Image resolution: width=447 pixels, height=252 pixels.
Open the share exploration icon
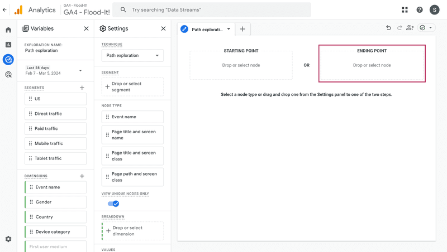tap(410, 28)
